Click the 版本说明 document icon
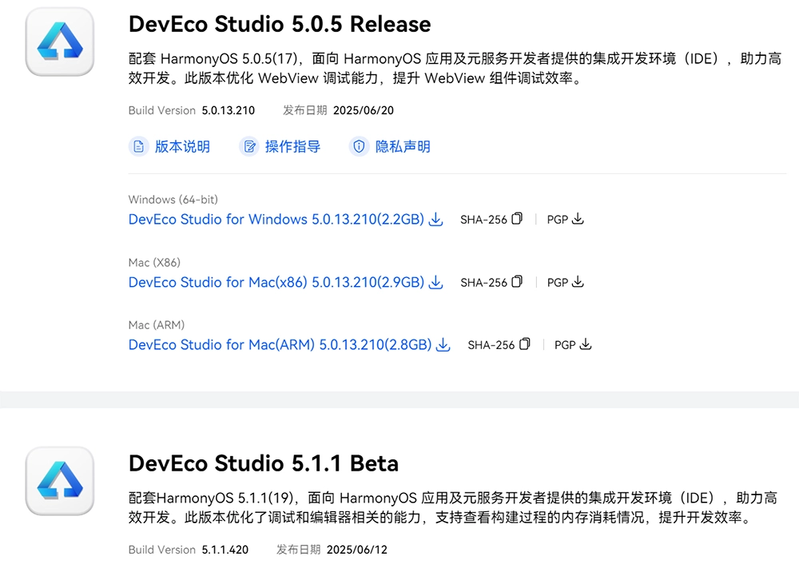 (138, 147)
